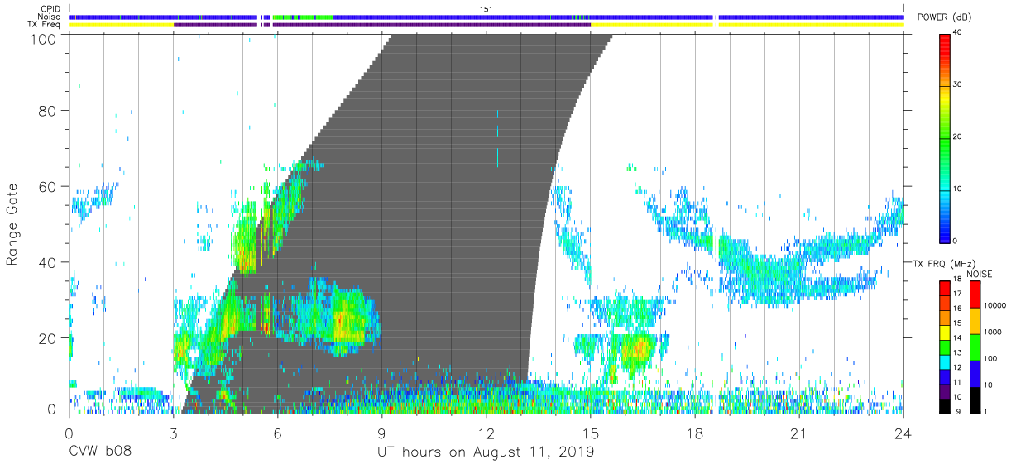The width and height of the screenshot is (1016, 469).
Task: Click the UT hours on August 11, 2019 title
Action: tap(486, 452)
